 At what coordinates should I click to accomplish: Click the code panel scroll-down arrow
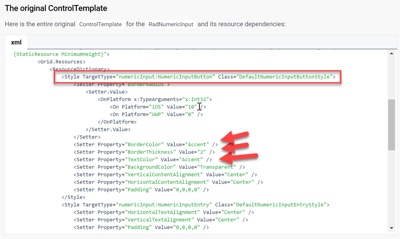click(391, 228)
